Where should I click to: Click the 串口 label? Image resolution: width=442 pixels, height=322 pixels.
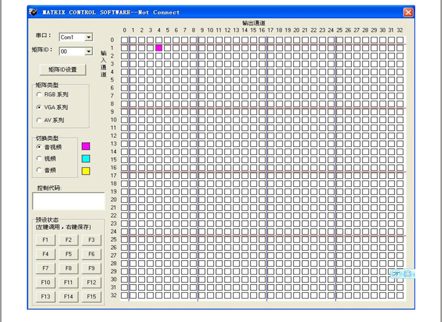pyautogui.click(x=44, y=35)
